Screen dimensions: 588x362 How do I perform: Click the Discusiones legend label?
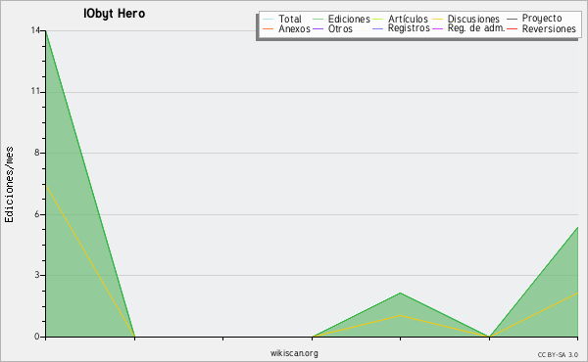click(x=473, y=19)
